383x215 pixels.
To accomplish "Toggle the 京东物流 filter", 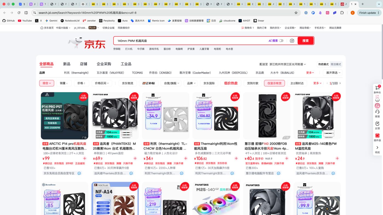I will coord(127,83).
